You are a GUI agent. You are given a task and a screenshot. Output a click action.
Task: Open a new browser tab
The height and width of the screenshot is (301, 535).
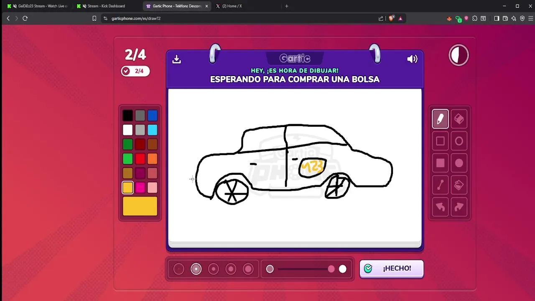pyautogui.click(x=287, y=6)
